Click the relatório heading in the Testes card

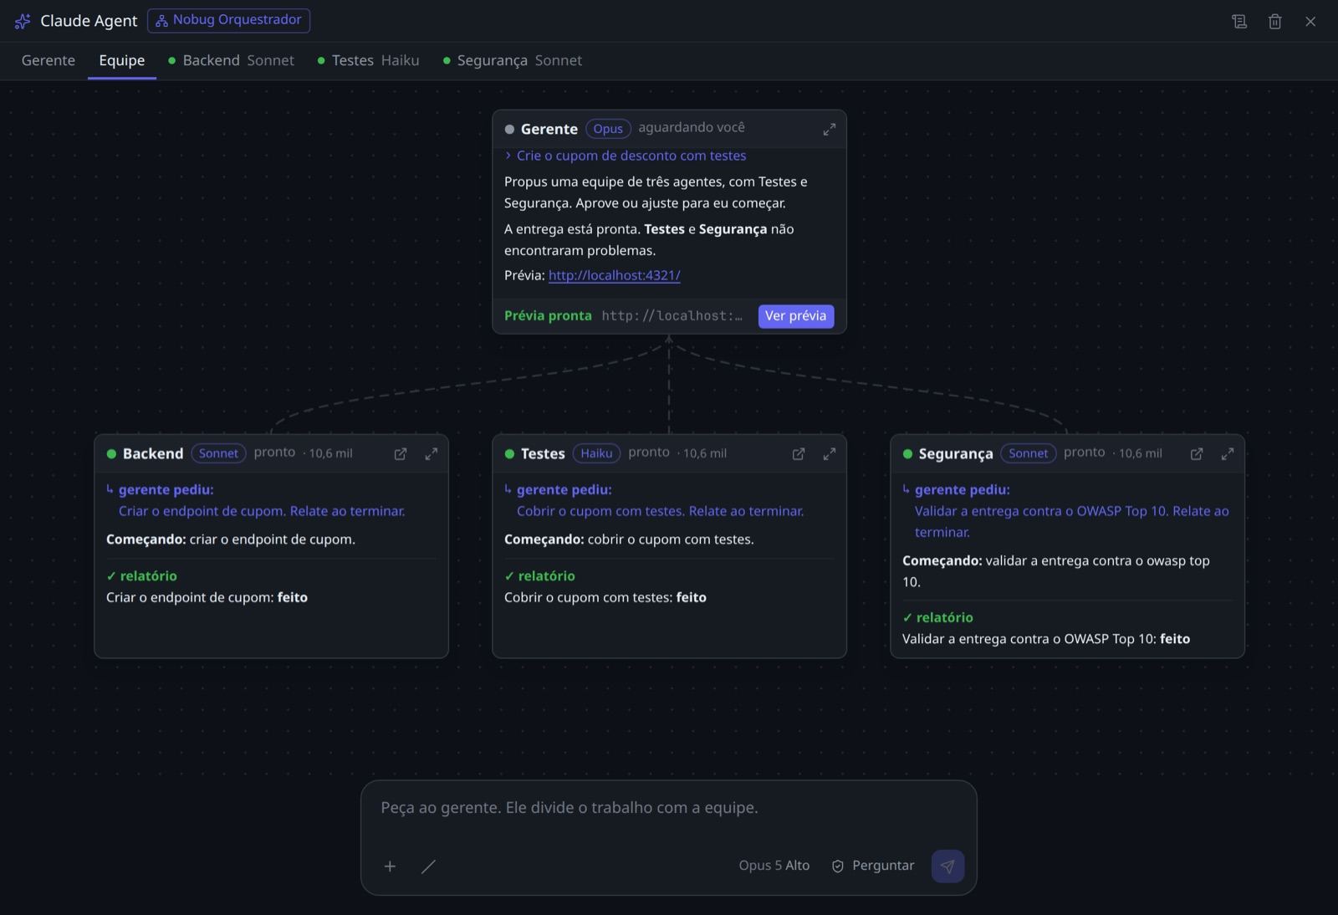coord(539,576)
